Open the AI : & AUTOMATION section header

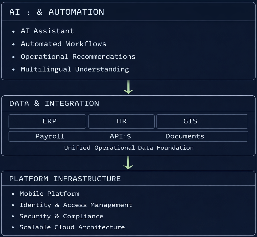[x=57, y=12]
